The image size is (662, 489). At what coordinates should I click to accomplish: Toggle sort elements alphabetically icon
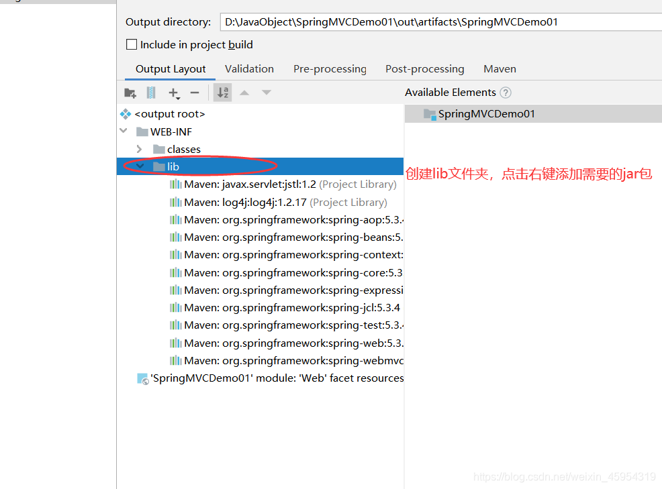coord(222,93)
